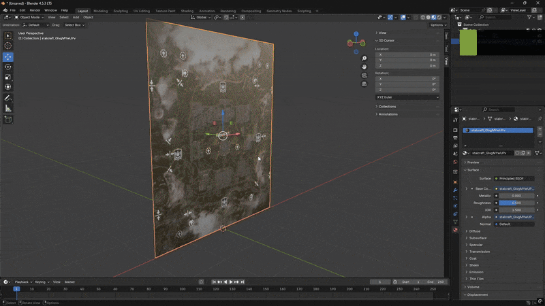Switch to the Shading workspace tab
This screenshot has height=306, width=545.
pos(187,11)
